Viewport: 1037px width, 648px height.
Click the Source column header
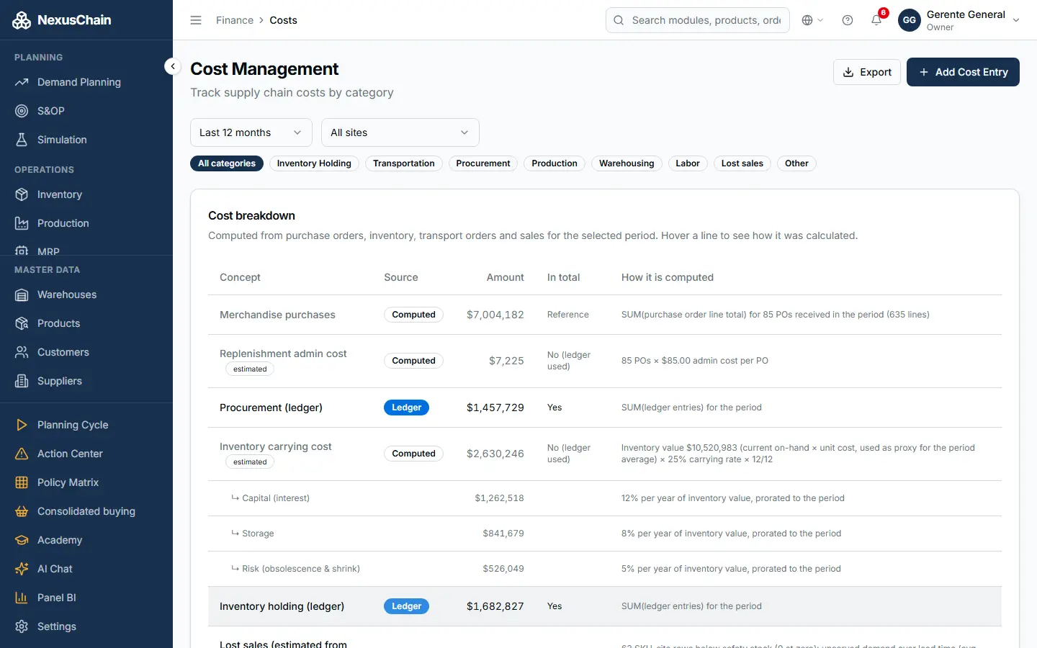pyautogui.click(x=401, y=277)
